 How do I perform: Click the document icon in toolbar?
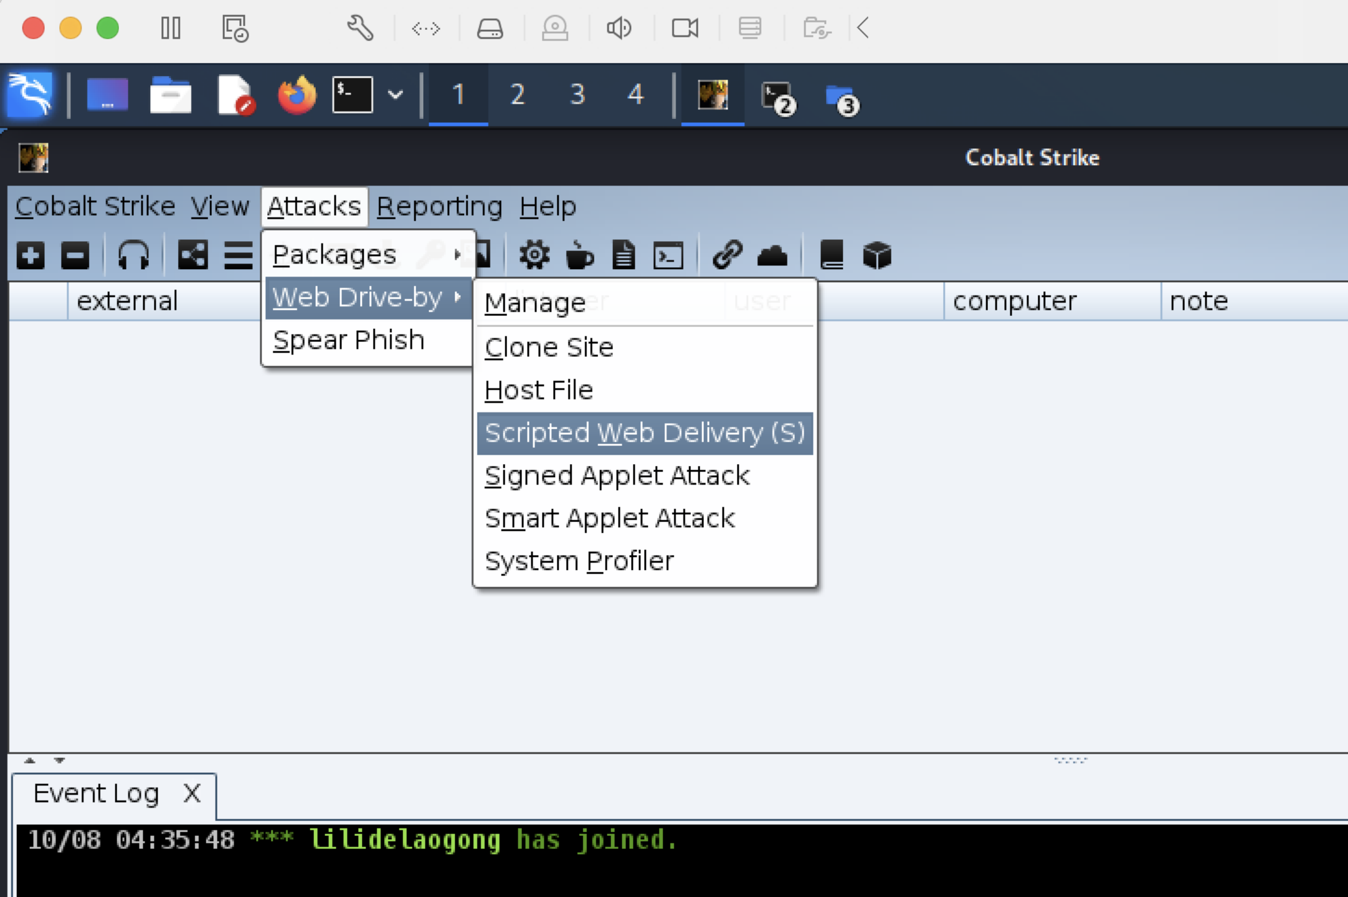click(x=624, y=255)
